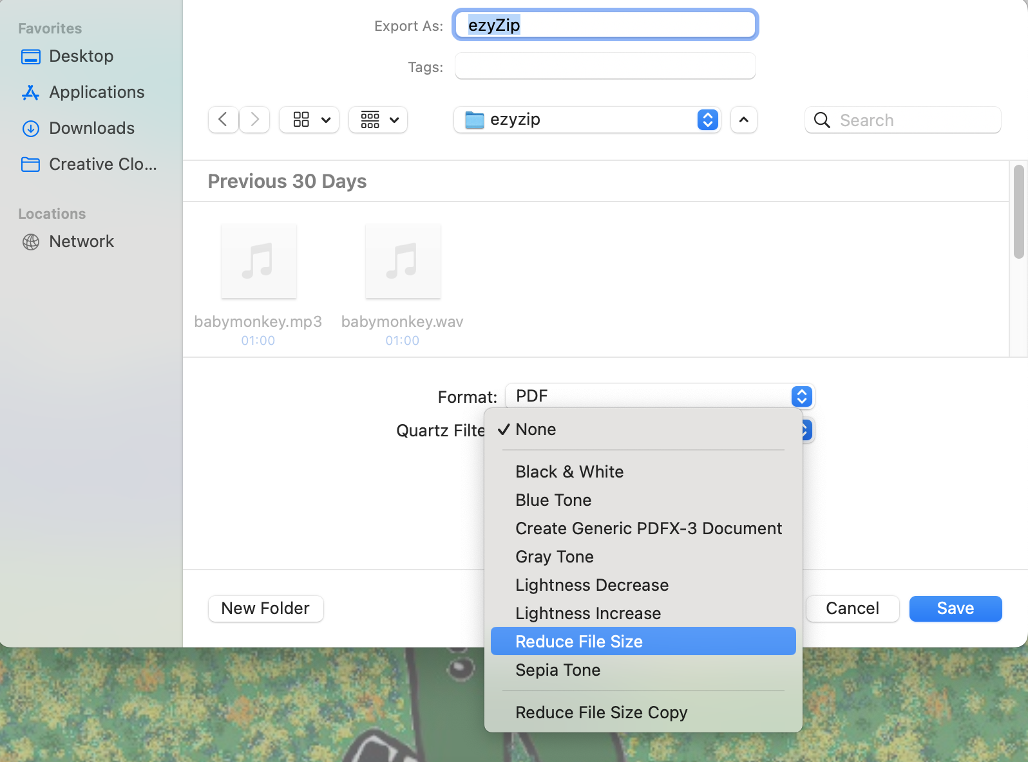1028x762 pixels.
Task: Open the Format PDF dropdown
Action: tap(660, 396)
